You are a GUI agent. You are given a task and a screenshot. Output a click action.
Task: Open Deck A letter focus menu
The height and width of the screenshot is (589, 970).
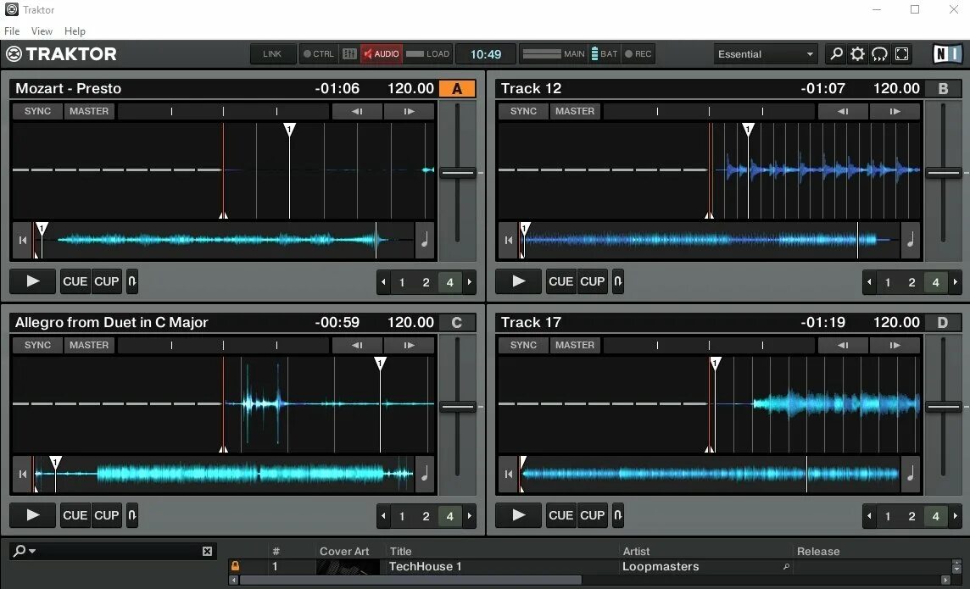point(457,89)
